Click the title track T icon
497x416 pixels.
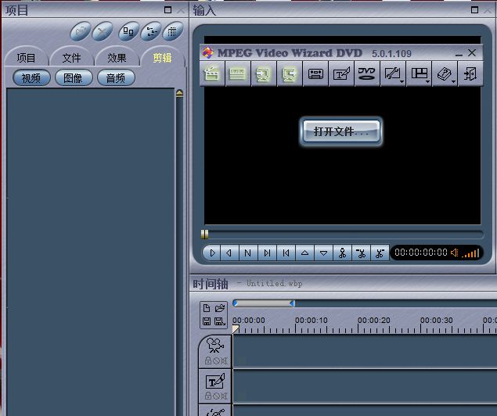pyautogui.click(x=215, y=381)
